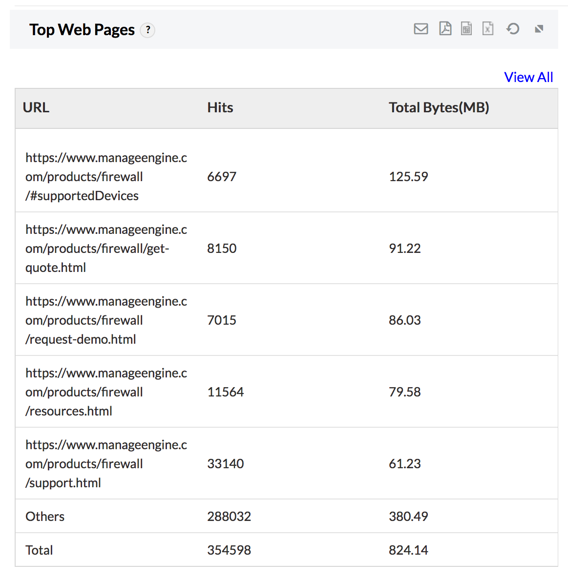Sort the table by Total Bytes column
Viewport: 568px width, 582px height.
pyautogui.click(x=439, y=107)
